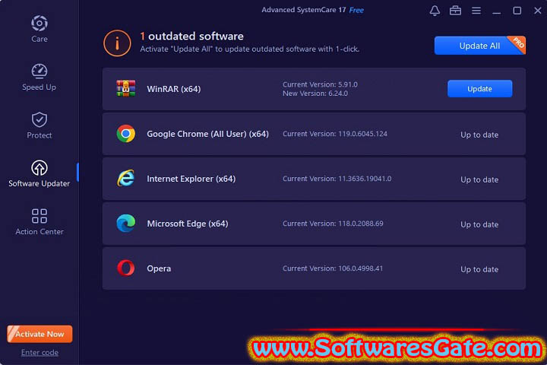Click 'New Version: 6.24.0' text

coord(315,94)
